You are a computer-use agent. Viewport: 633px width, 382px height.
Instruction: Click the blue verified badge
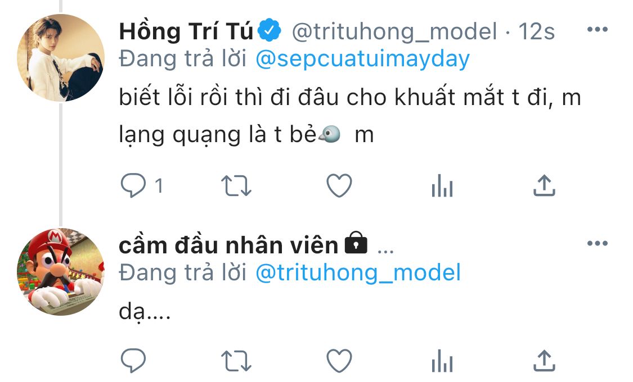pos(270,30)
